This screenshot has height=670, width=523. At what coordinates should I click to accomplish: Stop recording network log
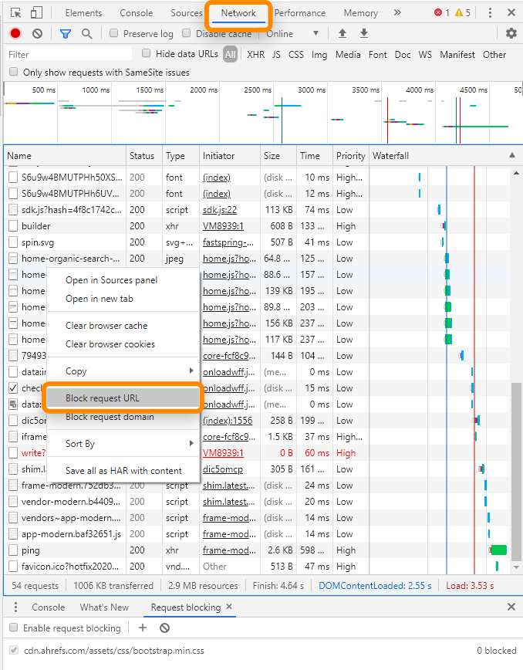click(15, 34)
